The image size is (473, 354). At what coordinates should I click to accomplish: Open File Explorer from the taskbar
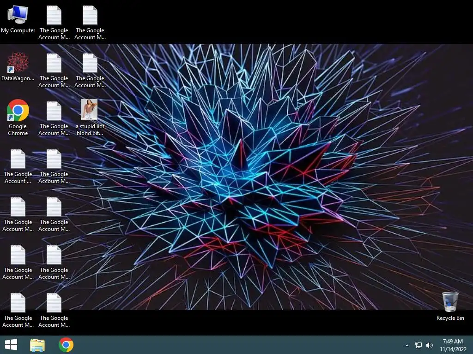[x=37, y=345]
